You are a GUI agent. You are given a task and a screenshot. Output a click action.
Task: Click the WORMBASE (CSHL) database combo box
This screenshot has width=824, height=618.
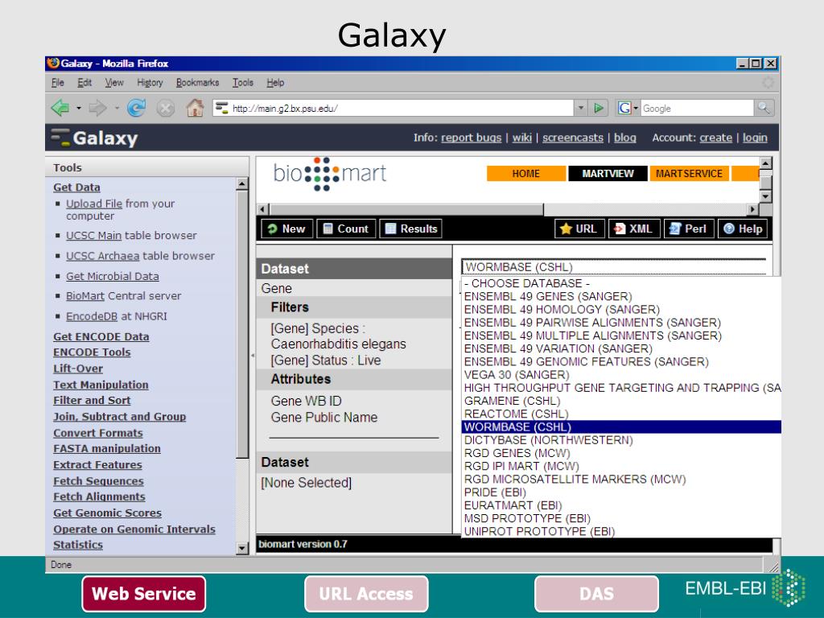(613, 267)
